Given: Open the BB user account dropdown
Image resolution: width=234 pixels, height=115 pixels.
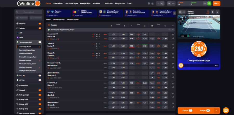Looking at the screenshot, I should tap(216, 3).
